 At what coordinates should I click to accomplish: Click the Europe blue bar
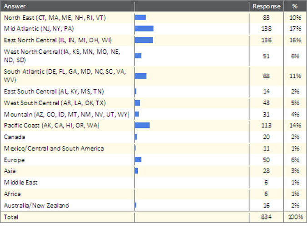pyautogui.click(x=138, y=160)
